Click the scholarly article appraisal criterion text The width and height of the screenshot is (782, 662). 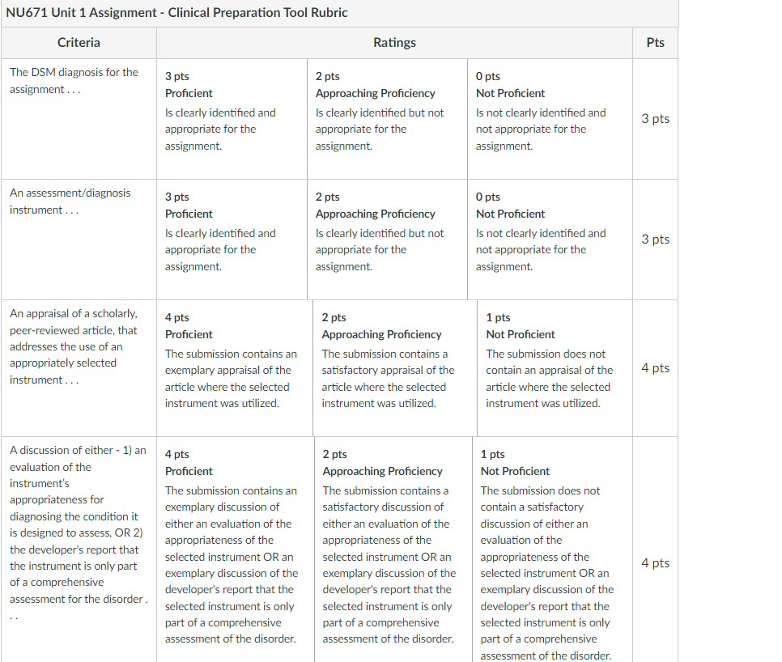pyautogui.click(x=74, y=346)
